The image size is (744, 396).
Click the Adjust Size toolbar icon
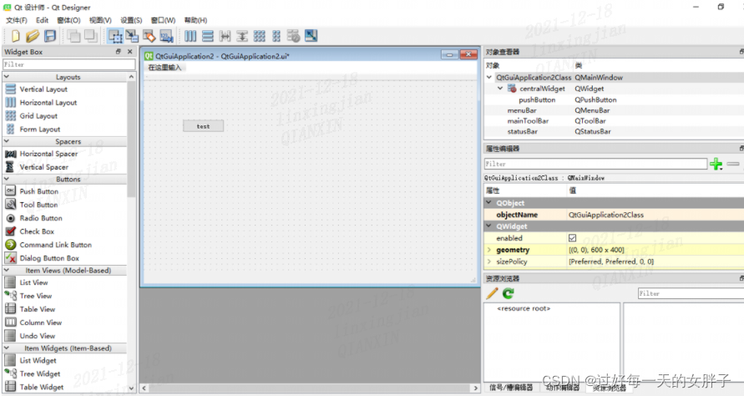(311, 36)
